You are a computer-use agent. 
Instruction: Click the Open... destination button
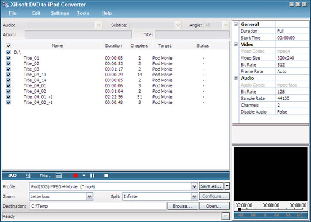point(214,206)
